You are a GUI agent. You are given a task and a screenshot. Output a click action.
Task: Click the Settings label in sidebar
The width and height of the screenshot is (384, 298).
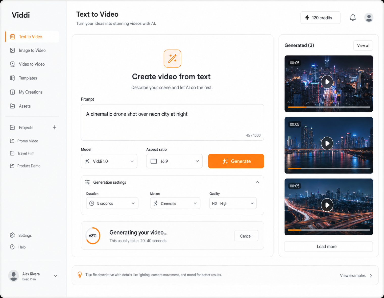25,235
